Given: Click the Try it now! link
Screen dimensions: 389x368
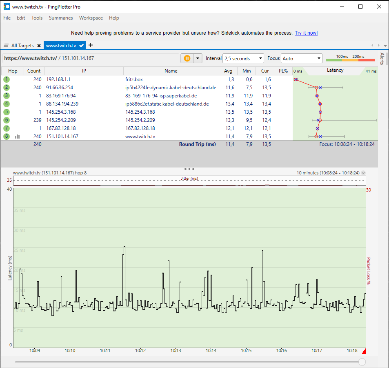Looking at the screenshot, I should pos(306,33).
